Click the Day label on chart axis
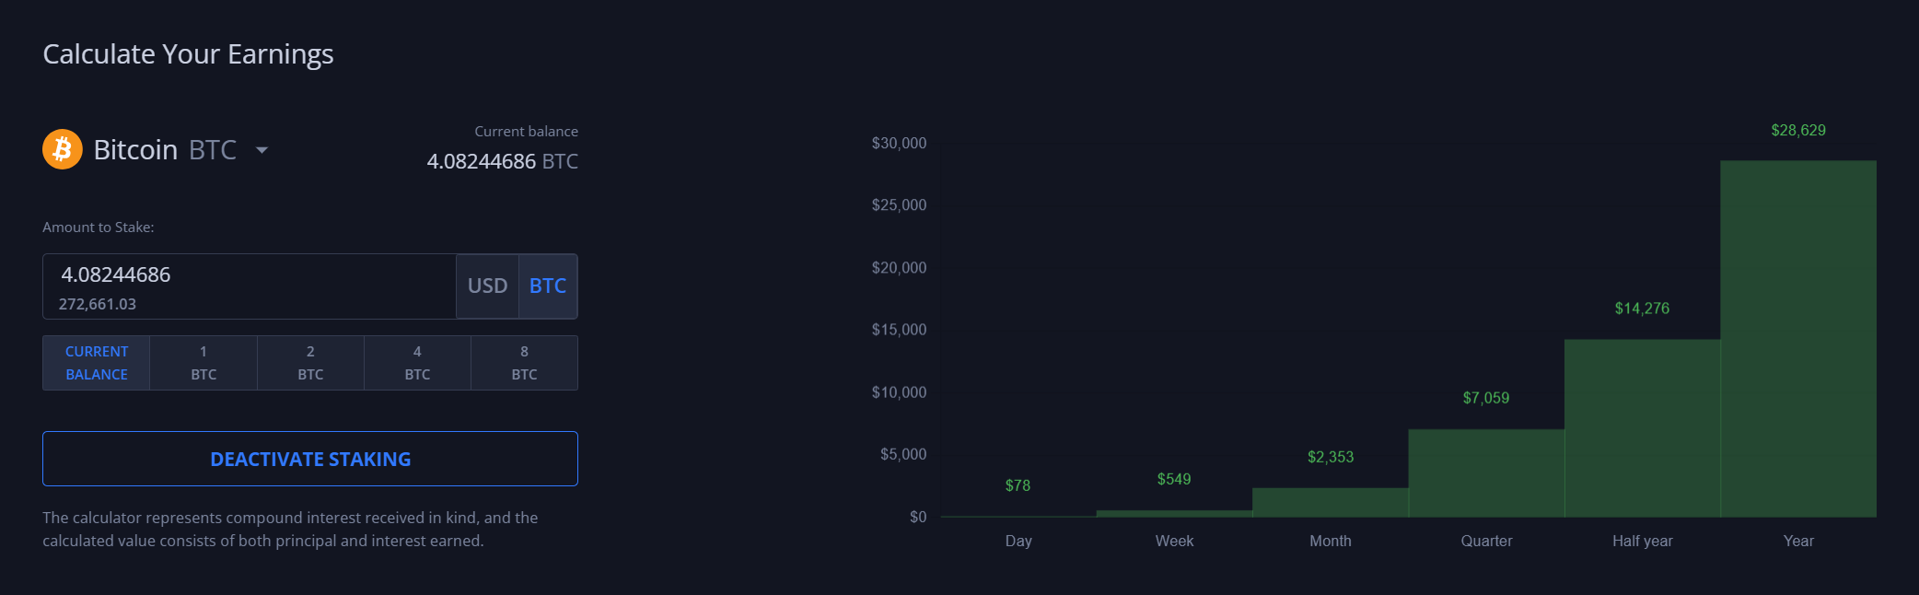1919x595 pixels. pyautogui.click(x=1018, y=542)
